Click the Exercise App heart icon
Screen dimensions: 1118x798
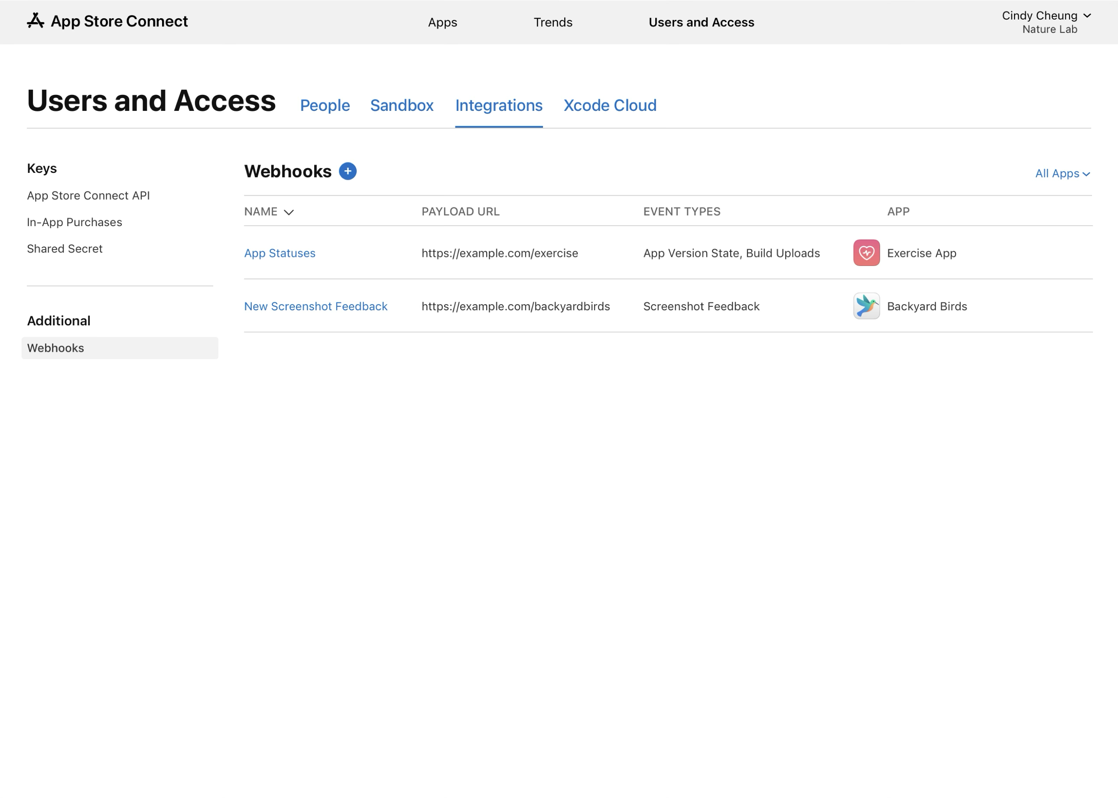pos(866,253)
